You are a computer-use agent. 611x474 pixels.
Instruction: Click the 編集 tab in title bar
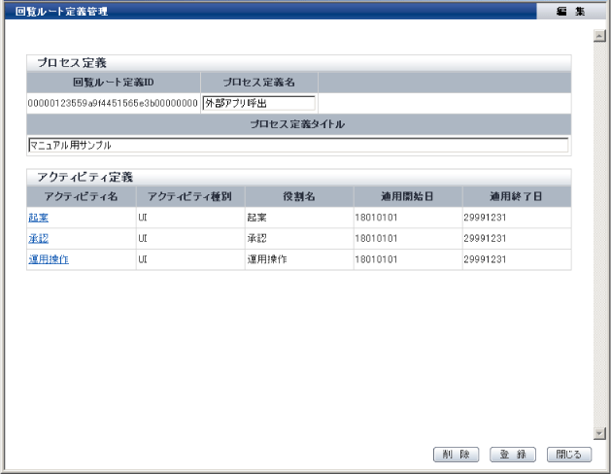pyautogui.click(x=569, y=11)
